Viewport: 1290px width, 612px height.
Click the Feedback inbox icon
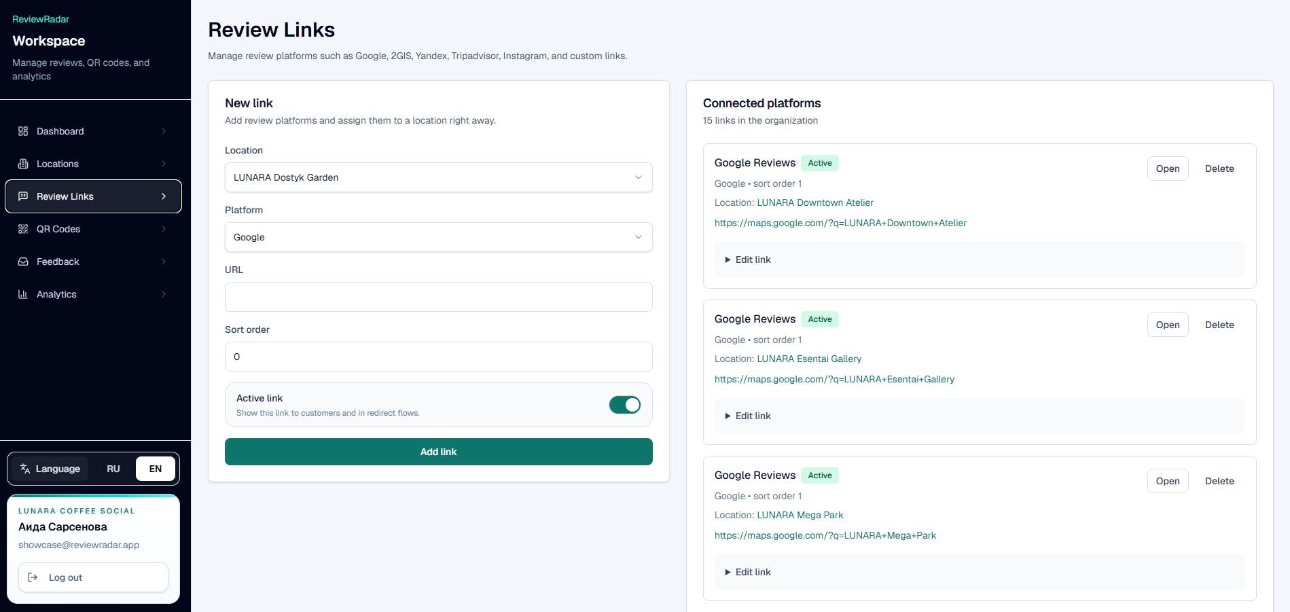pyautogui.click(x=23, y=262)
